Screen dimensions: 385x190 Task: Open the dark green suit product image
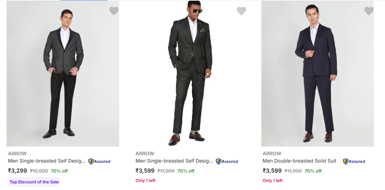coord(190,74)
